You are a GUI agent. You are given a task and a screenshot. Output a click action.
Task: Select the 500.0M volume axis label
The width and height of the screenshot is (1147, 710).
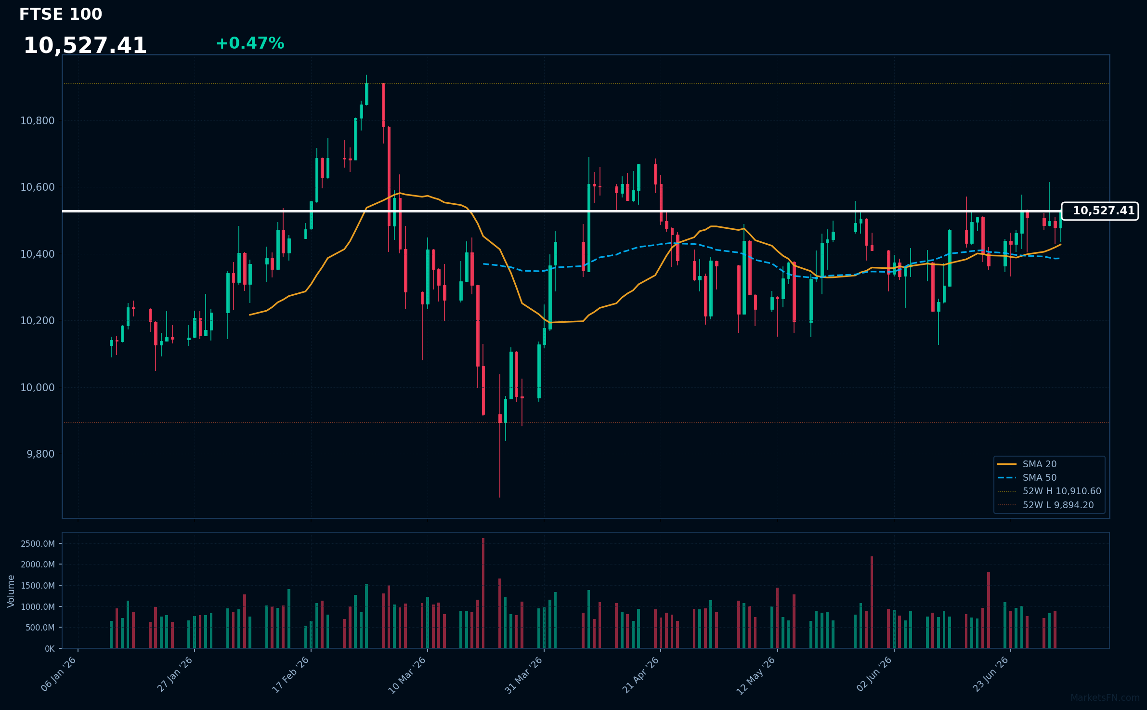tap(39, 628)
